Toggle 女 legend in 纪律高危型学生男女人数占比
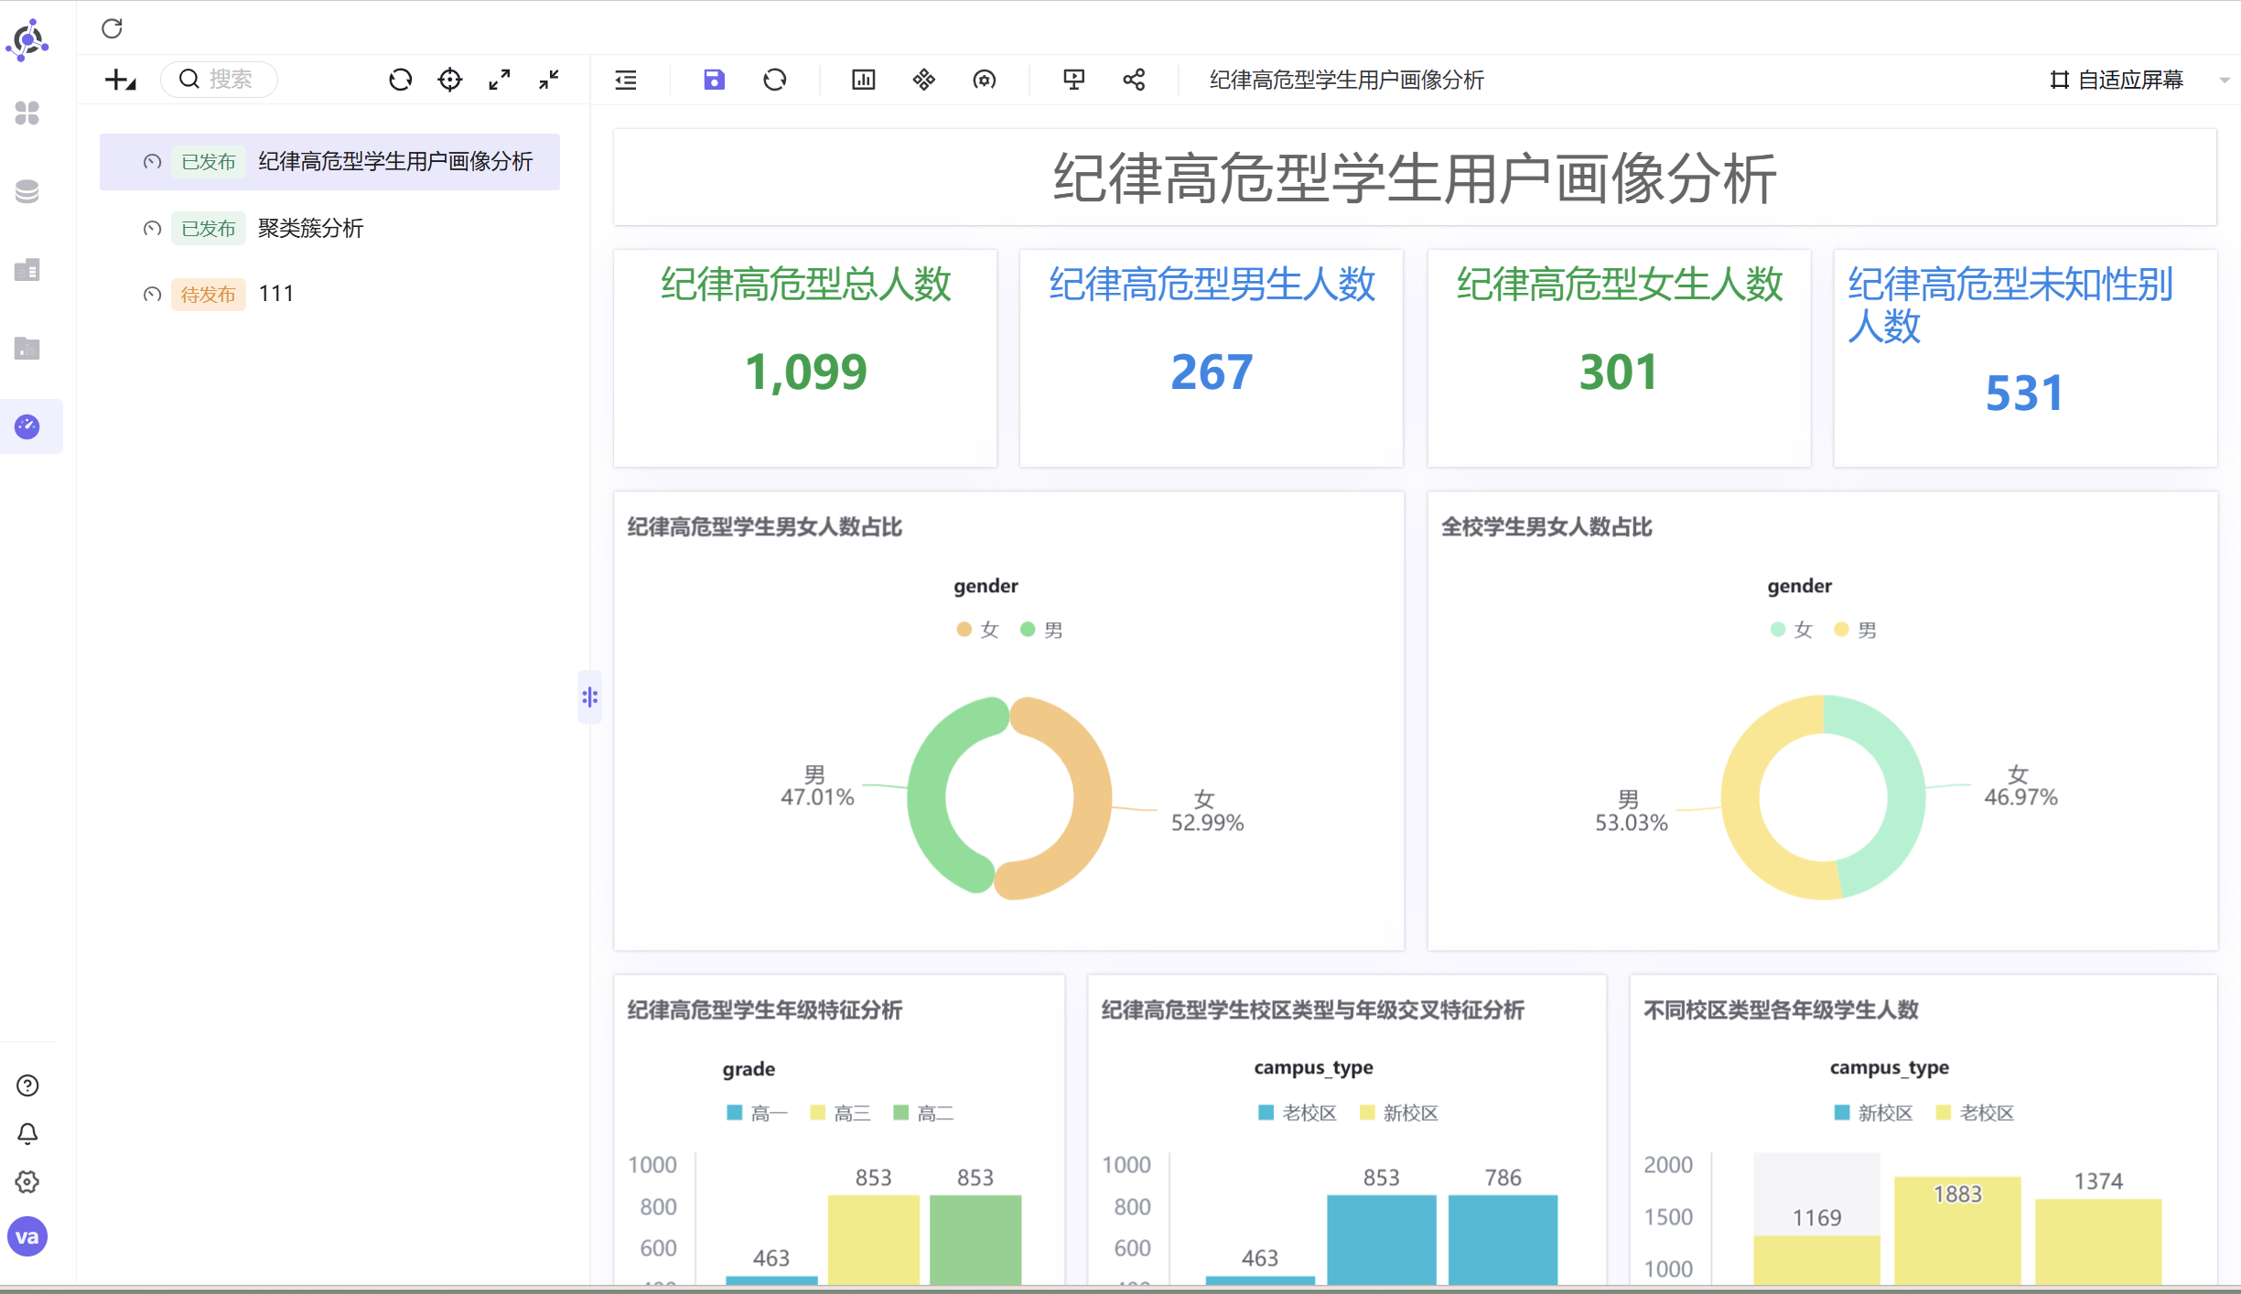2241x1294 pixels. (x=977, y=630)
